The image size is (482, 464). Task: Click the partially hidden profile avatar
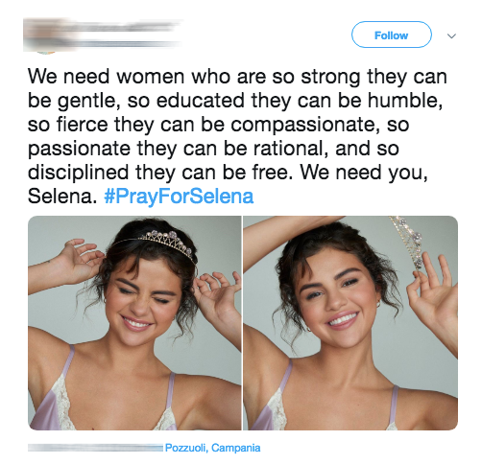pos(45,53)
